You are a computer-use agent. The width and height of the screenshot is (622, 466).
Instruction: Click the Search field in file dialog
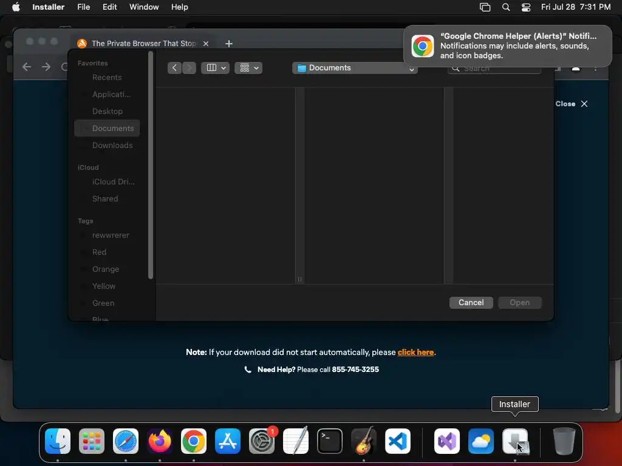click(494, 69)
